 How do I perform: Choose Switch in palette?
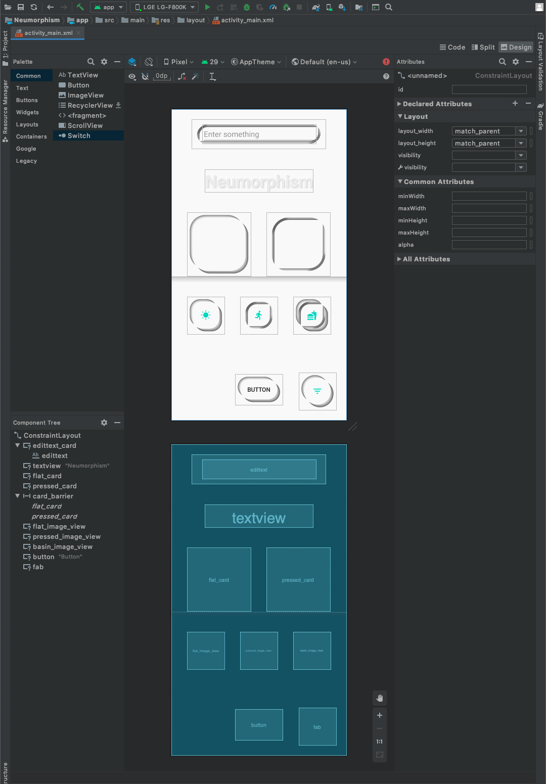click(88, 135)
